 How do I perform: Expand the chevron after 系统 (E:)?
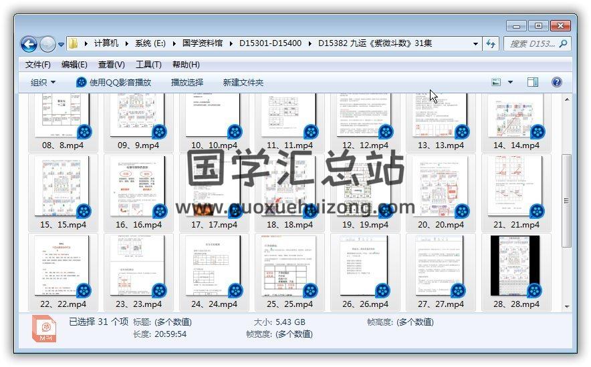(174, 43)
